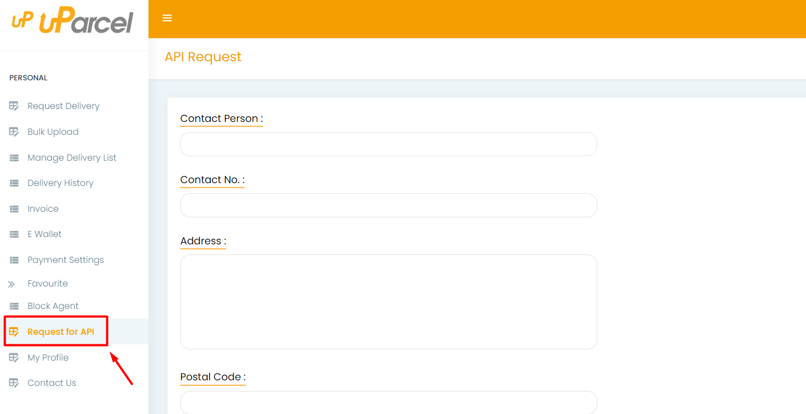The height and width of the screenshot is (414, 806).
Task: Open My Profile from the sidebar
Action: (48, 358)
